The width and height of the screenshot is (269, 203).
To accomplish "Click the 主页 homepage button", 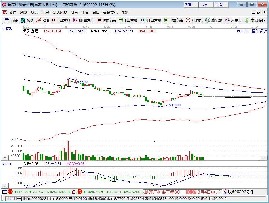I will 221,5.
